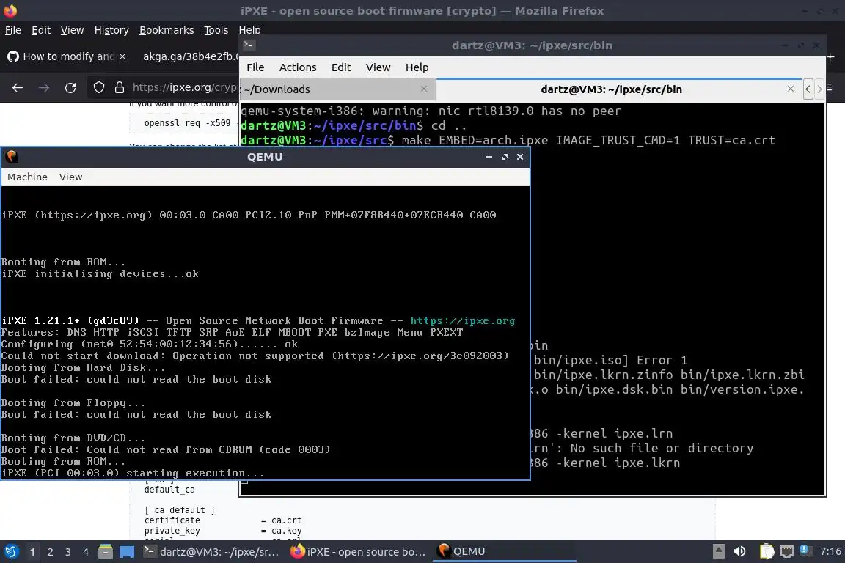Screen dimensions: 845x563
Task: Open Firefox Bookmarks menu
Action: coord(167,30)
